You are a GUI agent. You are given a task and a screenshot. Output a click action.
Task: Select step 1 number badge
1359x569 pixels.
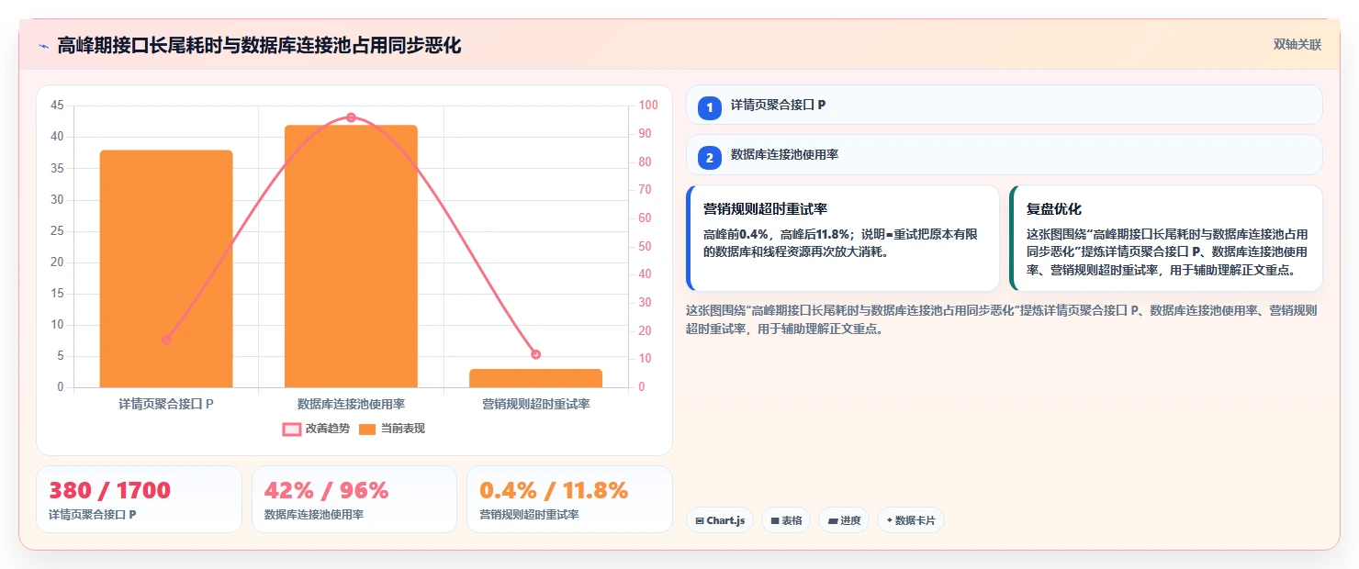pyautogui.click(x=710, y=107)
